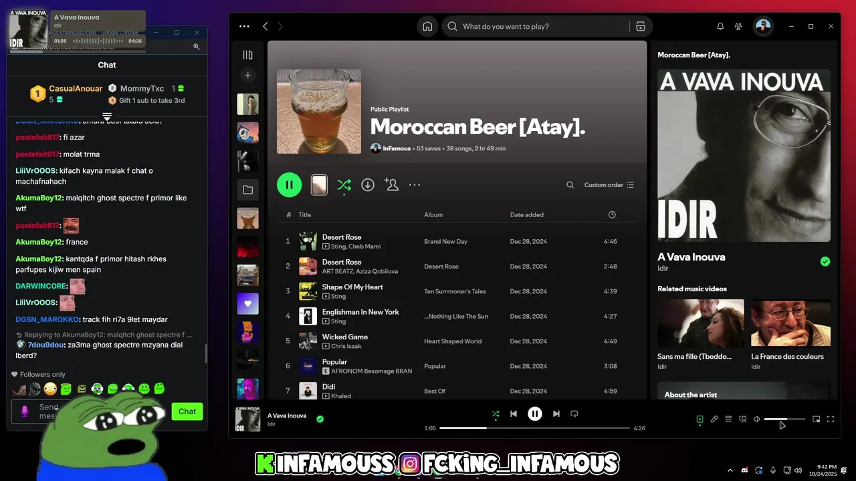Open Chris Isaak artist link
856x481 pixels.
tap(346, 346)
